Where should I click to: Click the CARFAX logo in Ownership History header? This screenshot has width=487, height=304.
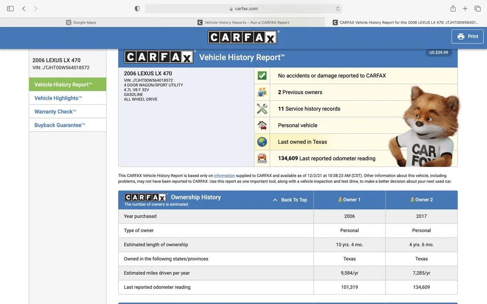tap(146, 197)
